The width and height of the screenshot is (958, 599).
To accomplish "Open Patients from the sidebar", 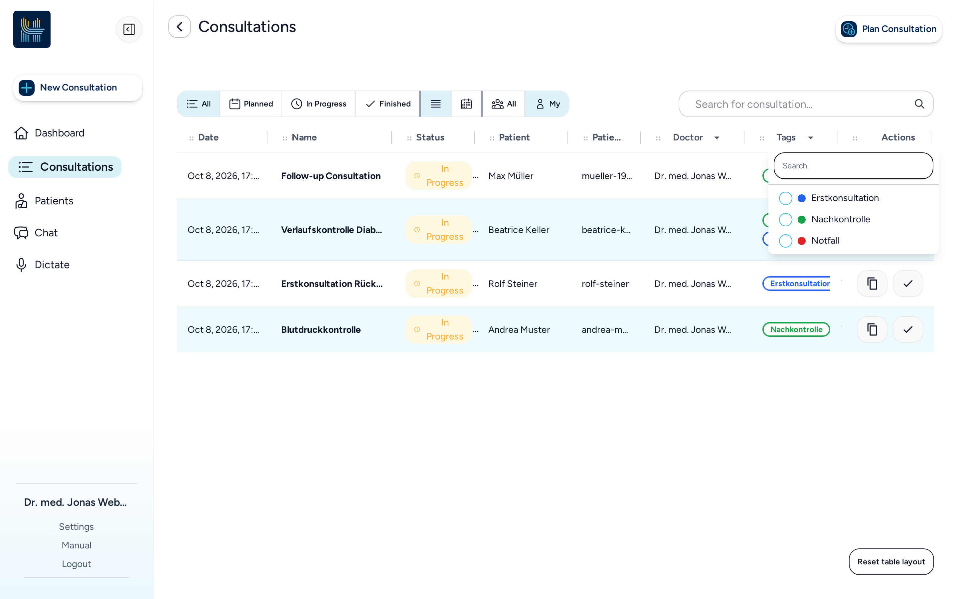I will pos(44,201).
